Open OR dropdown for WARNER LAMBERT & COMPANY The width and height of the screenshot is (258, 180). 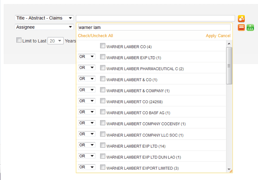87,90
